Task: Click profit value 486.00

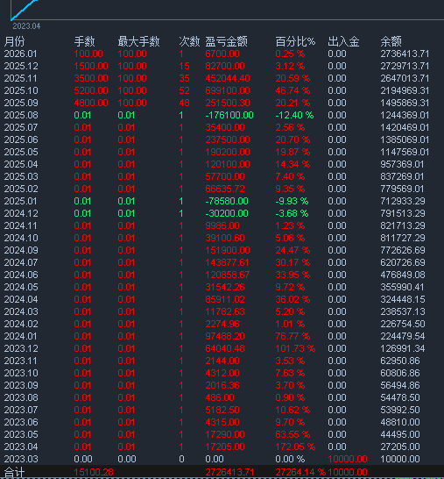Action: [x=220, y=397]
